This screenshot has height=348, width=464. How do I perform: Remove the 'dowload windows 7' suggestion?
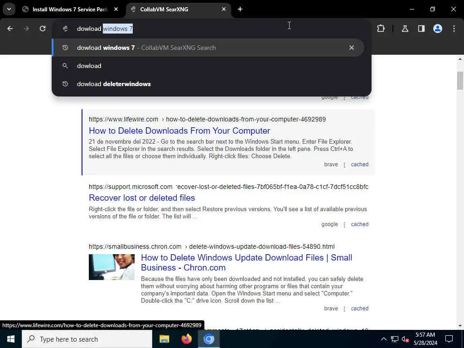point(352,48)
